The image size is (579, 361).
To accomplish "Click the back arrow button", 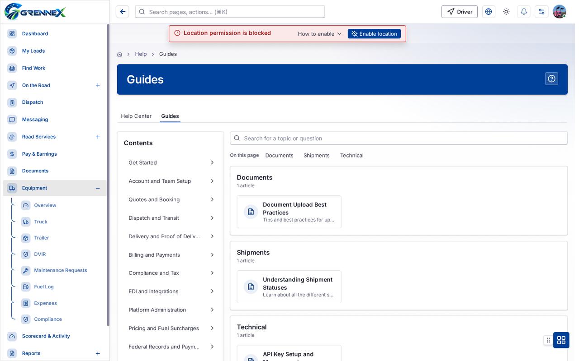I will click(x=123, y=12).
